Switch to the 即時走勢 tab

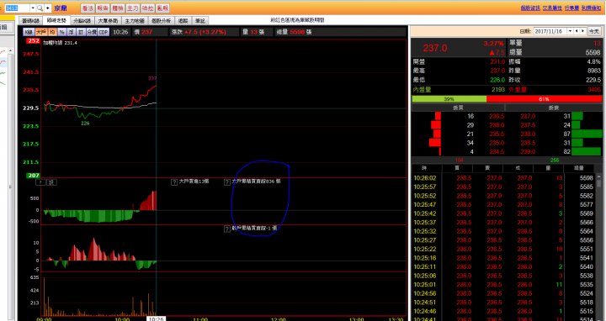coord(56,20)
